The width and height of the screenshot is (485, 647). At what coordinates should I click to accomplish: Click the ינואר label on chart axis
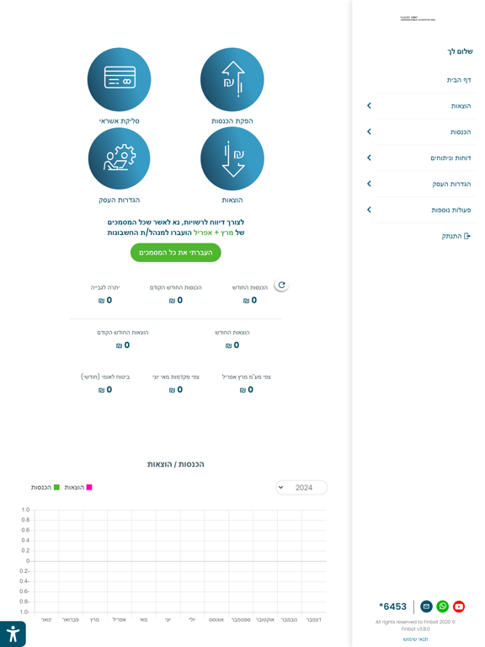pos(46,620)
